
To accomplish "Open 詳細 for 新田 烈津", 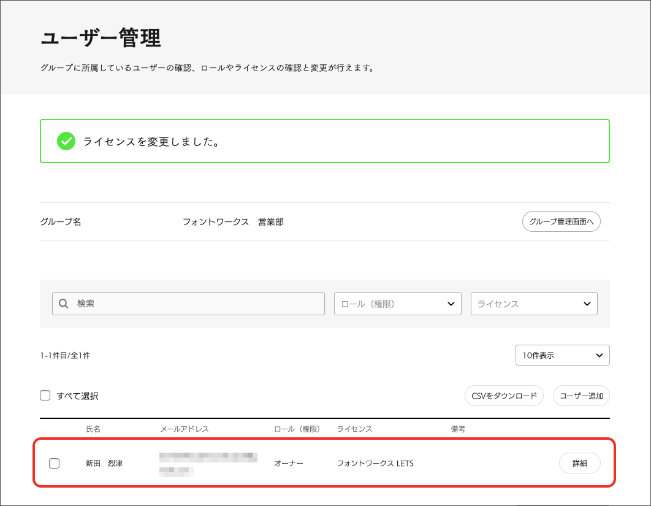I will (579, 463).
